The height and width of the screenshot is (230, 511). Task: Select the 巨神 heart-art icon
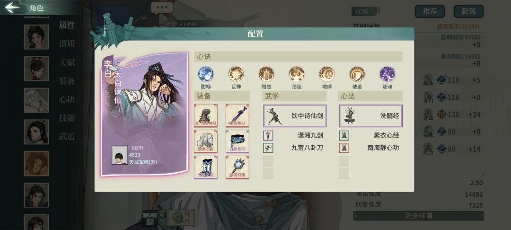[x=236, y=74]
